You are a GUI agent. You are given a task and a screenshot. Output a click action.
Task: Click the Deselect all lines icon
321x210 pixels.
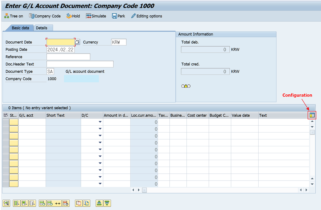click(x=32, y=203)
